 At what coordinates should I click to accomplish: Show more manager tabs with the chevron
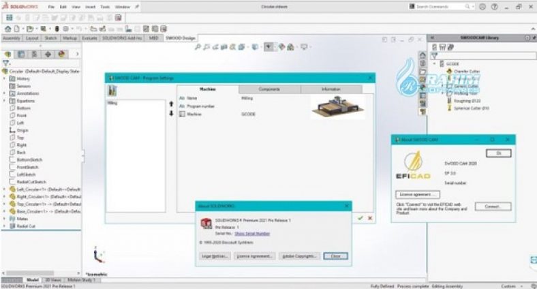click(77, 54)
